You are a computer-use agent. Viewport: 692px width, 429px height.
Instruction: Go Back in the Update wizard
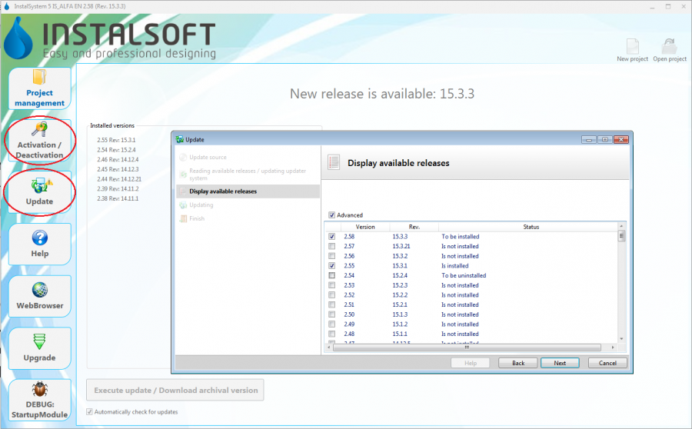tap(517, 363)
